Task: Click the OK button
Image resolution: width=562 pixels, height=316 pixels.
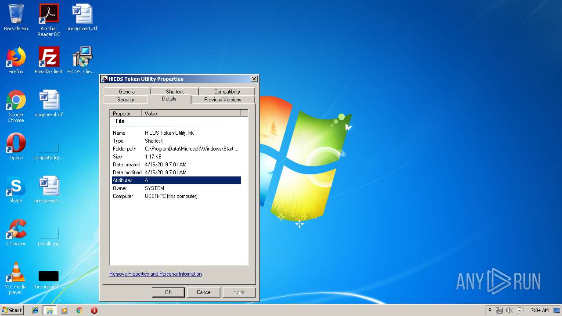Action: (168, 292)
